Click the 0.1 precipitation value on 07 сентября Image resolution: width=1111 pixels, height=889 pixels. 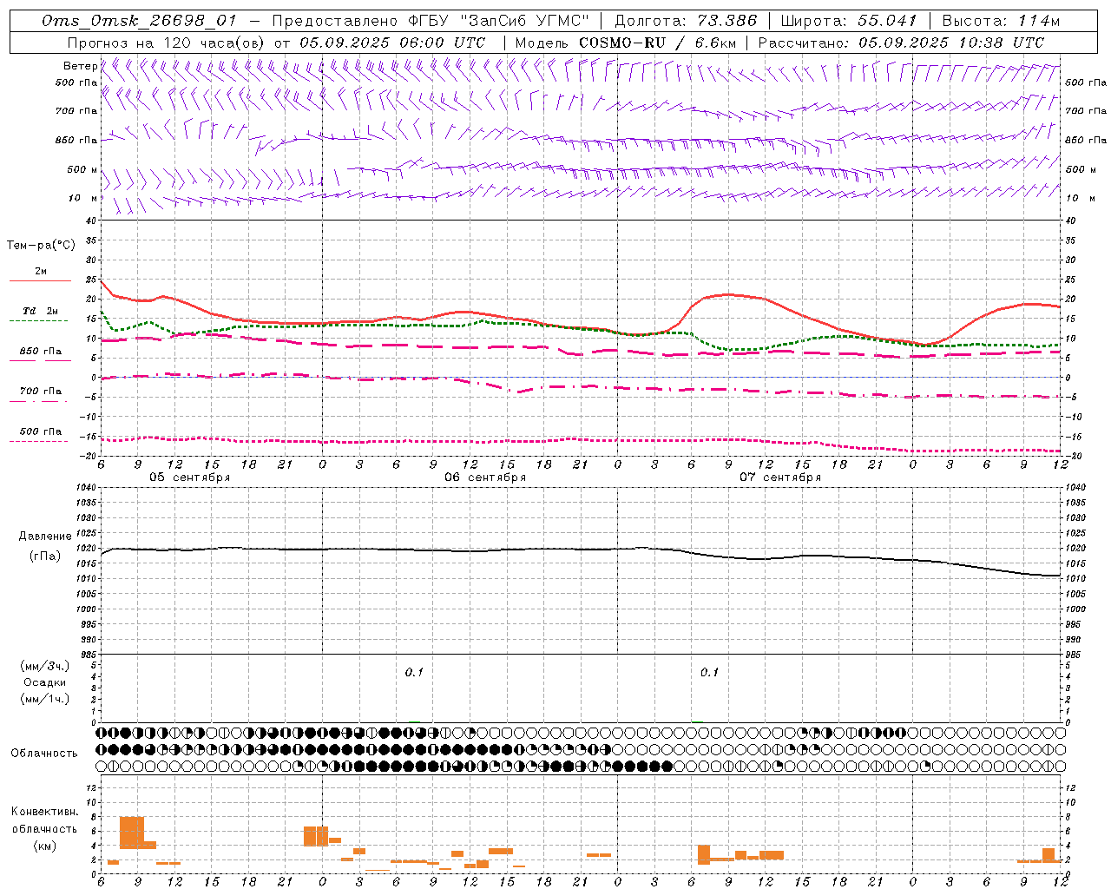(x=709, y=673)
